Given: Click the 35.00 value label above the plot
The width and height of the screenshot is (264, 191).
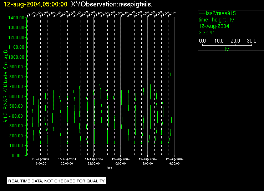Looking at the screenshot, I should [x=137, y=14].
